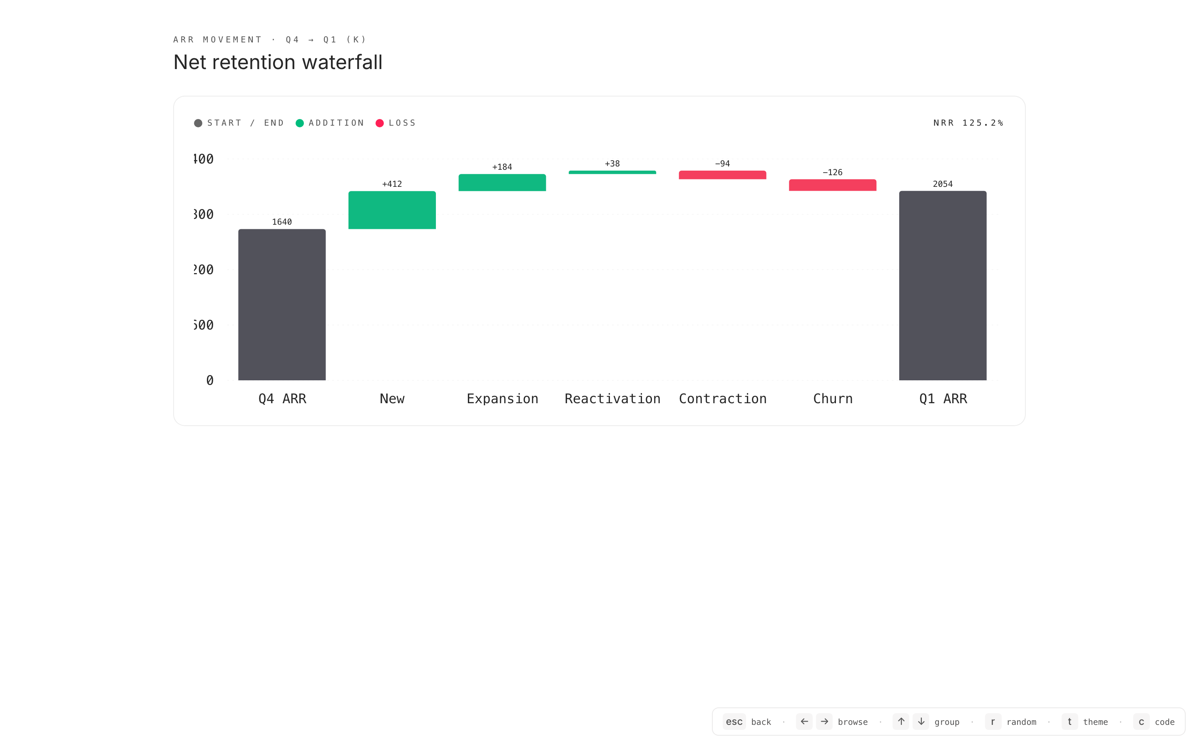This screenshot has width=1199, height=749.
Task: Select the Q4 ARR bar
Action: (282, 305)
